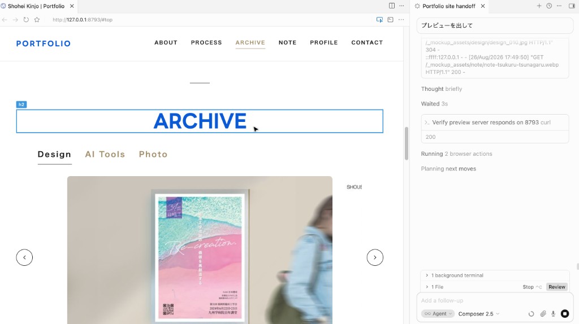Click the ARCHIVE navigation item
Screen dimensions: 579x324
[250, 43]
